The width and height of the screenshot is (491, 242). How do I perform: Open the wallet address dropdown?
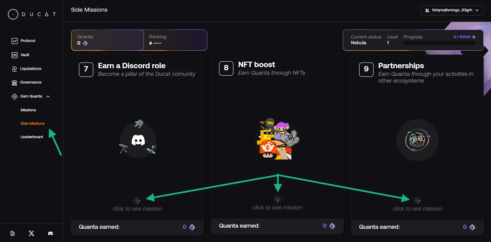[452, 10]
